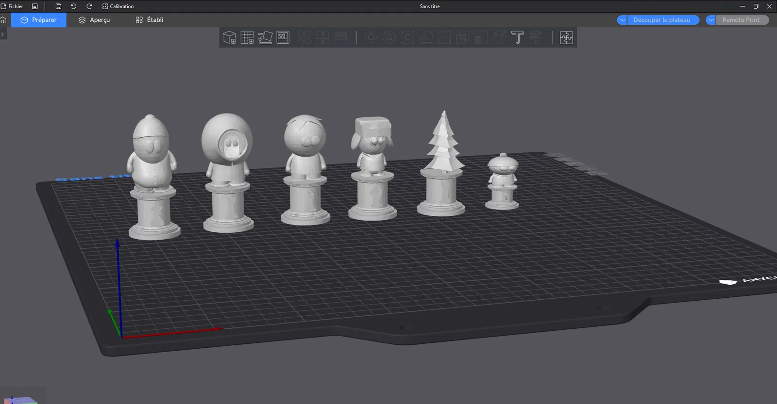Select the Scale tool
777x404 pixels.
[407, 37]
